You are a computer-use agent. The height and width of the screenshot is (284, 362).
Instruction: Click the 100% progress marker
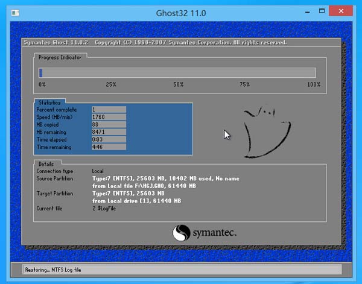(x=314, y=84)
